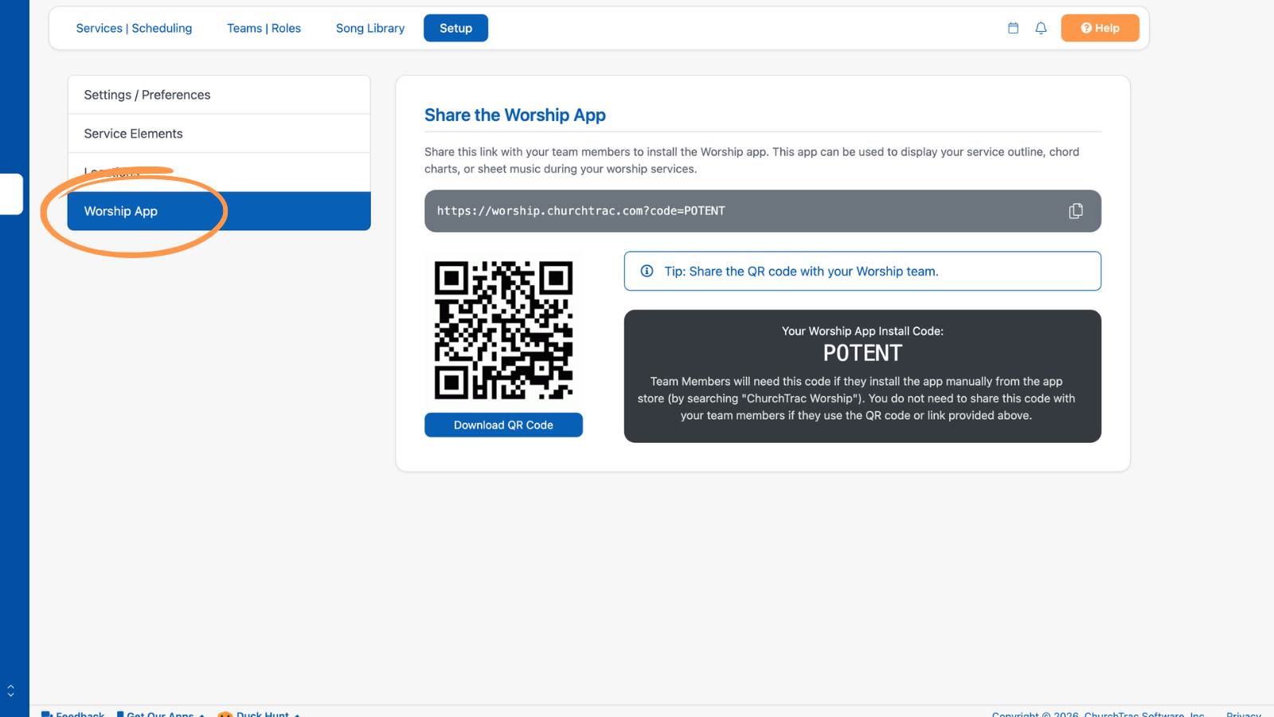The height and width of the screenshot is (717, 1274).
Task: Open Service Elements in the Setup menu
Action: click(219, 134)
